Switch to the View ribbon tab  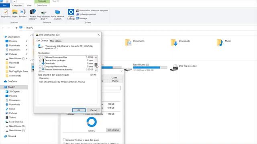29,6
